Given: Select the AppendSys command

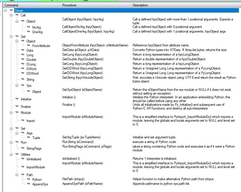Looking at the screenshot, I should pos(40,184).
